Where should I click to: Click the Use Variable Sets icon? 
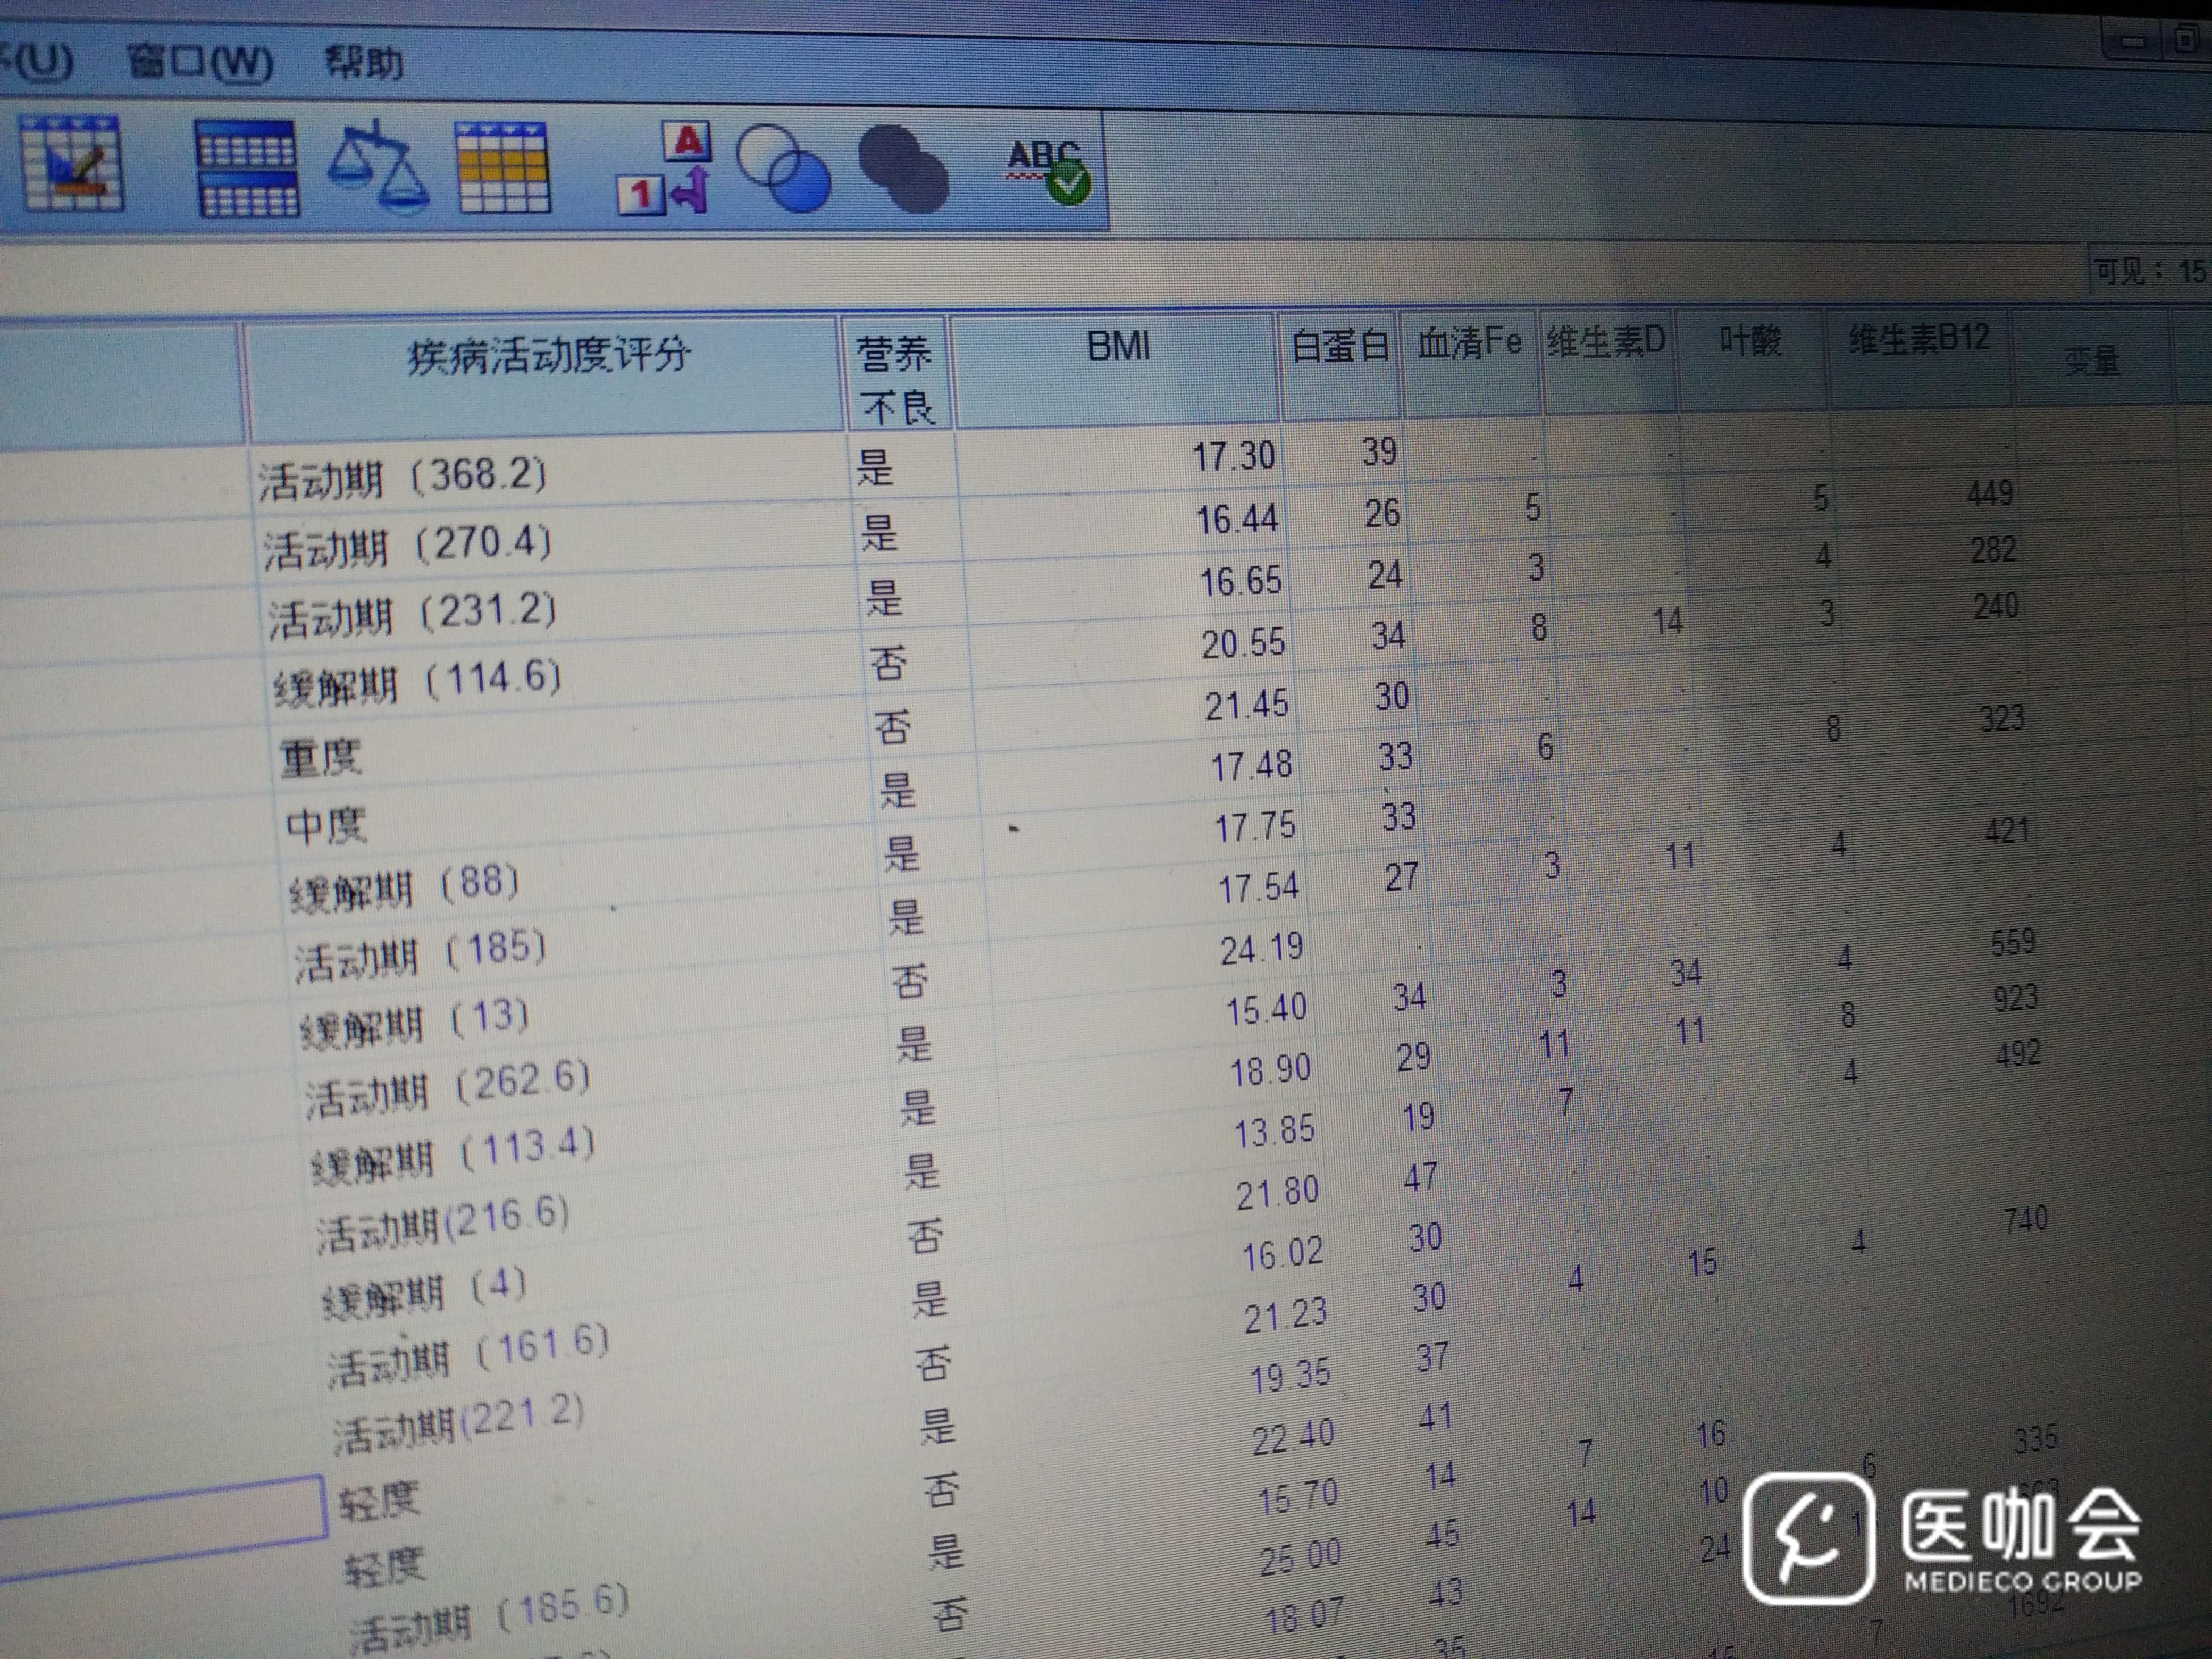pos(783,167)
